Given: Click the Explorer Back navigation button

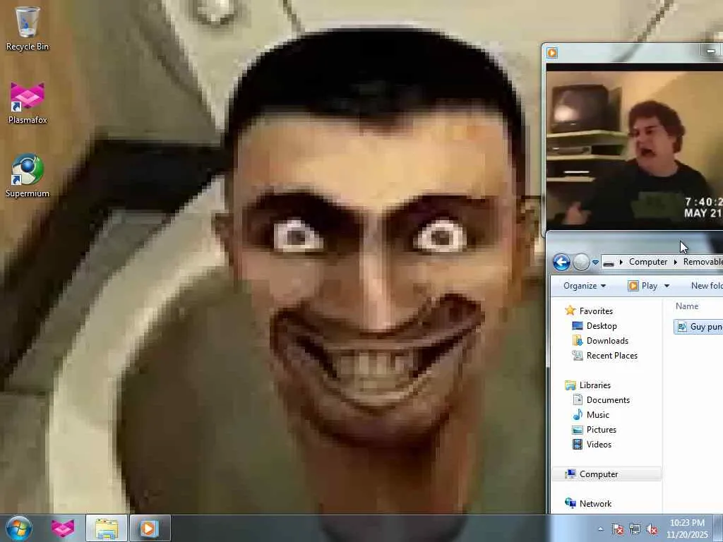Looking at the screenshot, I should (x=561, y=263).
